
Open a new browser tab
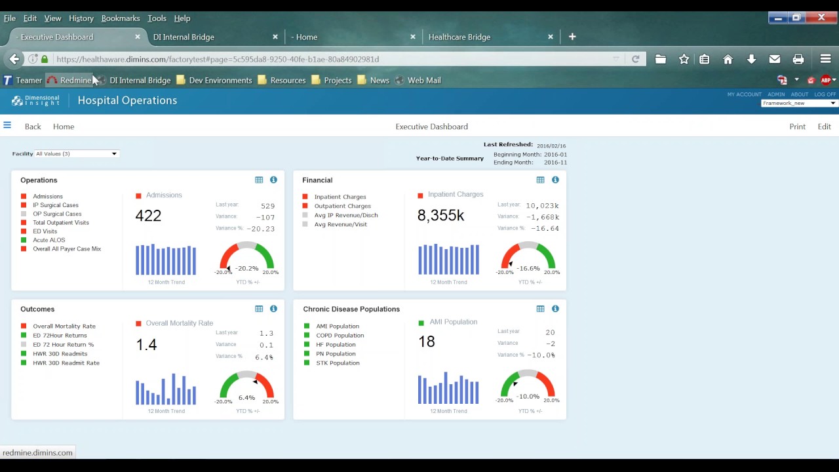point(572,37)
